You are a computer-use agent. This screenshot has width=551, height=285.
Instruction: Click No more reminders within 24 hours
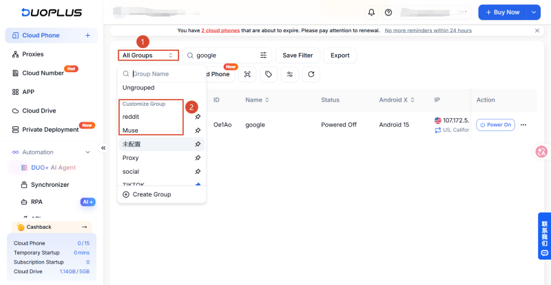pos(428,30)
